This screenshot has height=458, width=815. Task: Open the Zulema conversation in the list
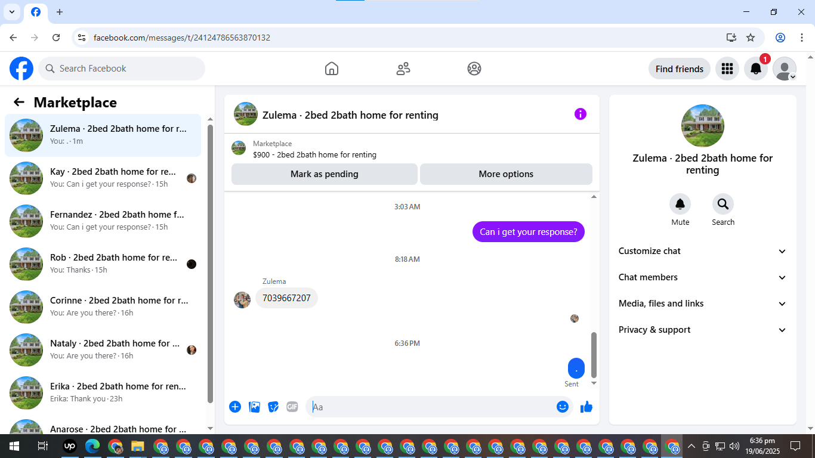point(103,135)
